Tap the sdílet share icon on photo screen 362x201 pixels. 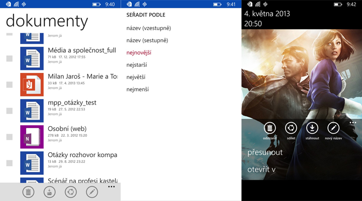pyautogui.click(x=291, y=128)
